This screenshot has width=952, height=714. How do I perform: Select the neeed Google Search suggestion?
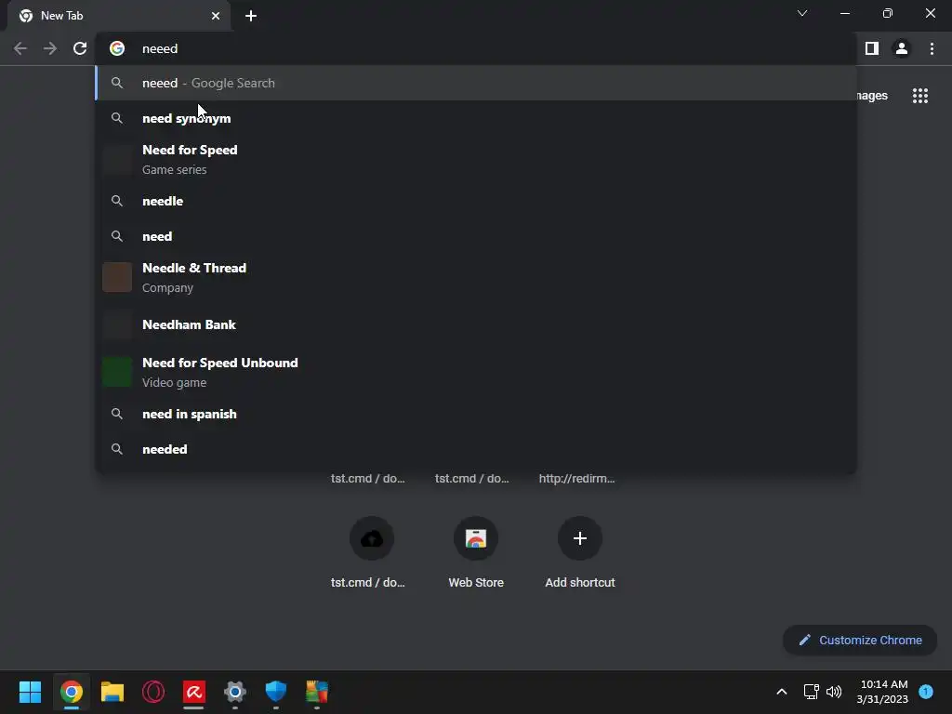[x=477, y=83]
